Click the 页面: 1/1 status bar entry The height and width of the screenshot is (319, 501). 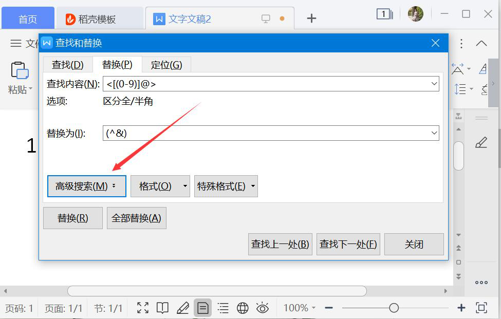64,308
